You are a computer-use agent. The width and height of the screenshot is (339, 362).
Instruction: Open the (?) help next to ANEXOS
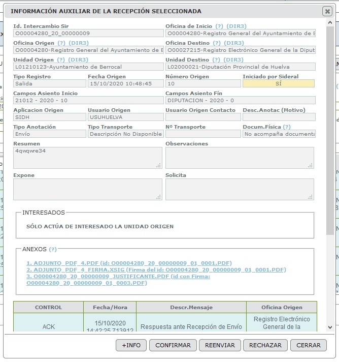pos(53,249)
